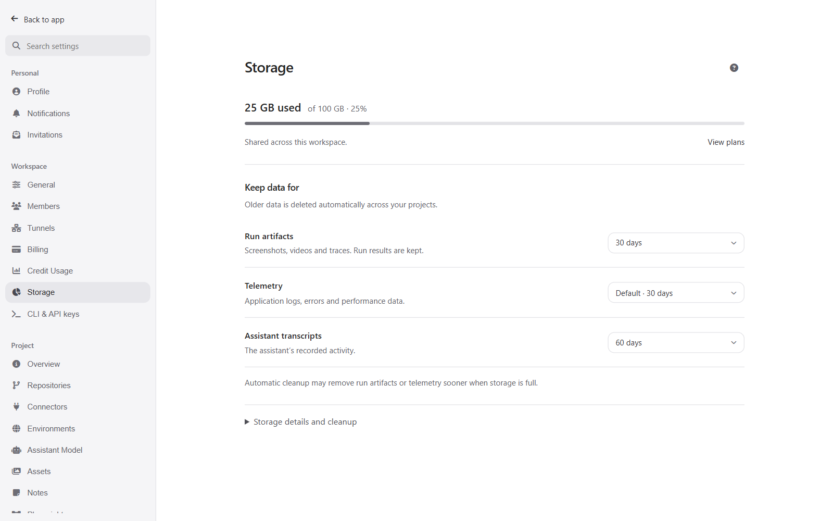This screenshot has width=833, height=521.
Task: Open Run artifacts retention dropdown
Action: (676, 243)
